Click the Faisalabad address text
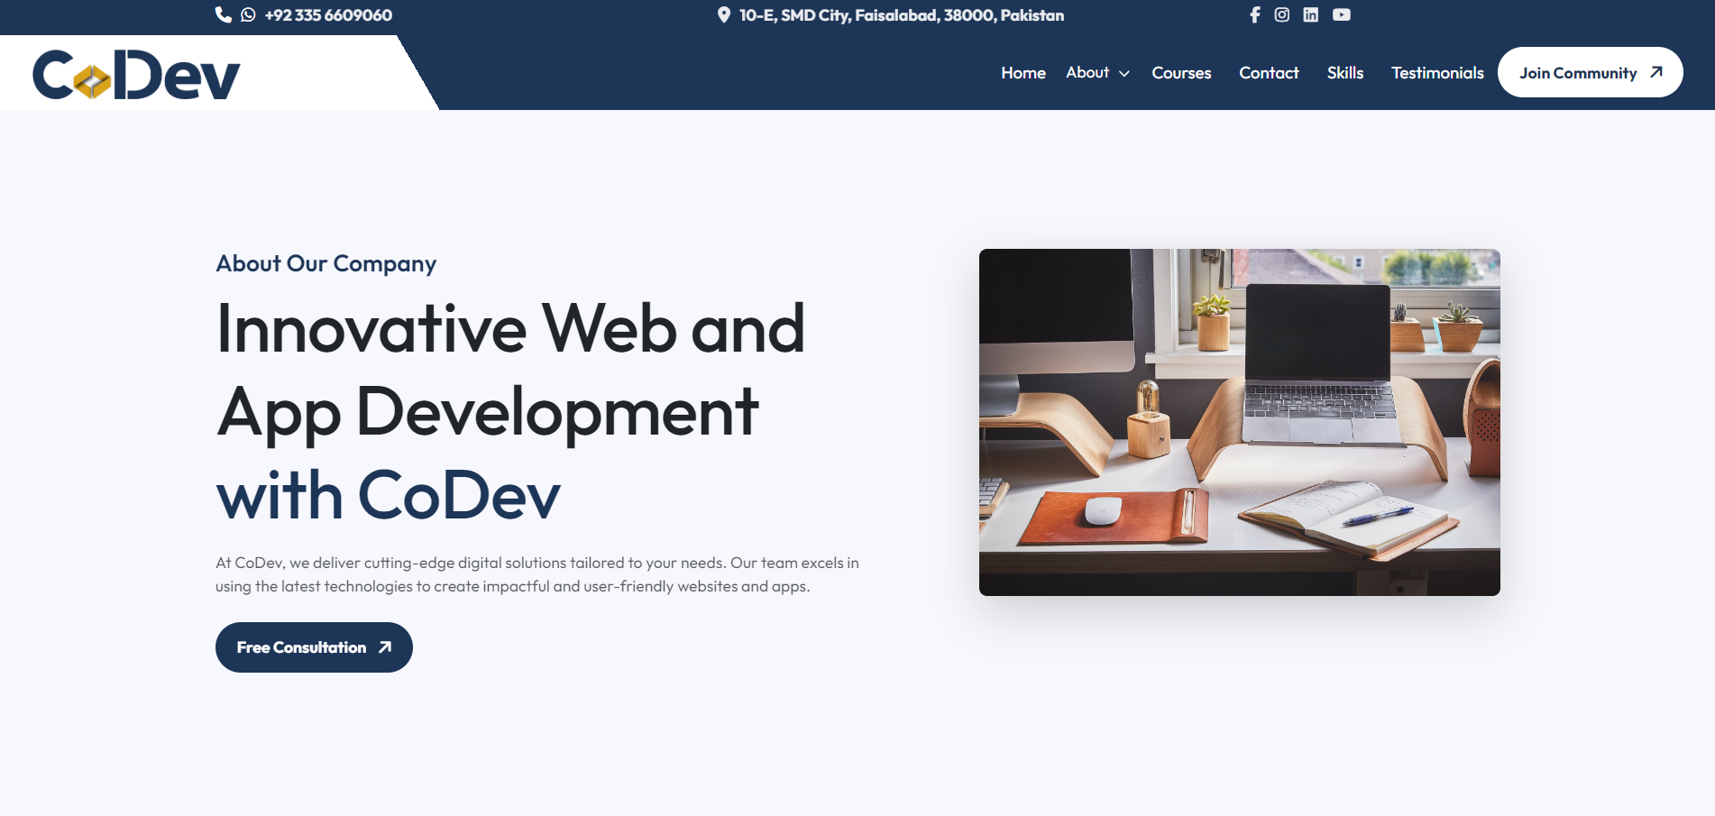Screen dimensions: 1715x816 click(x=901, y=15)
